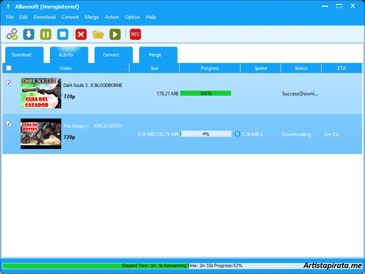Click The Surge video thumbnail
Viewport: 365px width, 274px height.
(41, 134)
